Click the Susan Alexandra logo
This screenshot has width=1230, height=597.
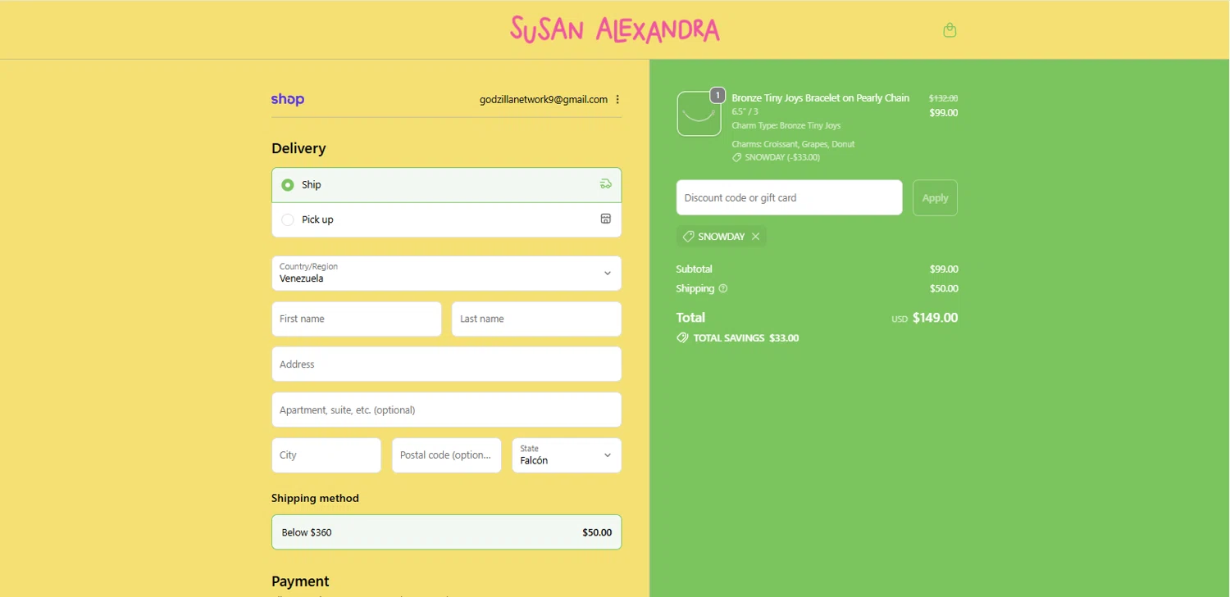click(x=614, y=29)
